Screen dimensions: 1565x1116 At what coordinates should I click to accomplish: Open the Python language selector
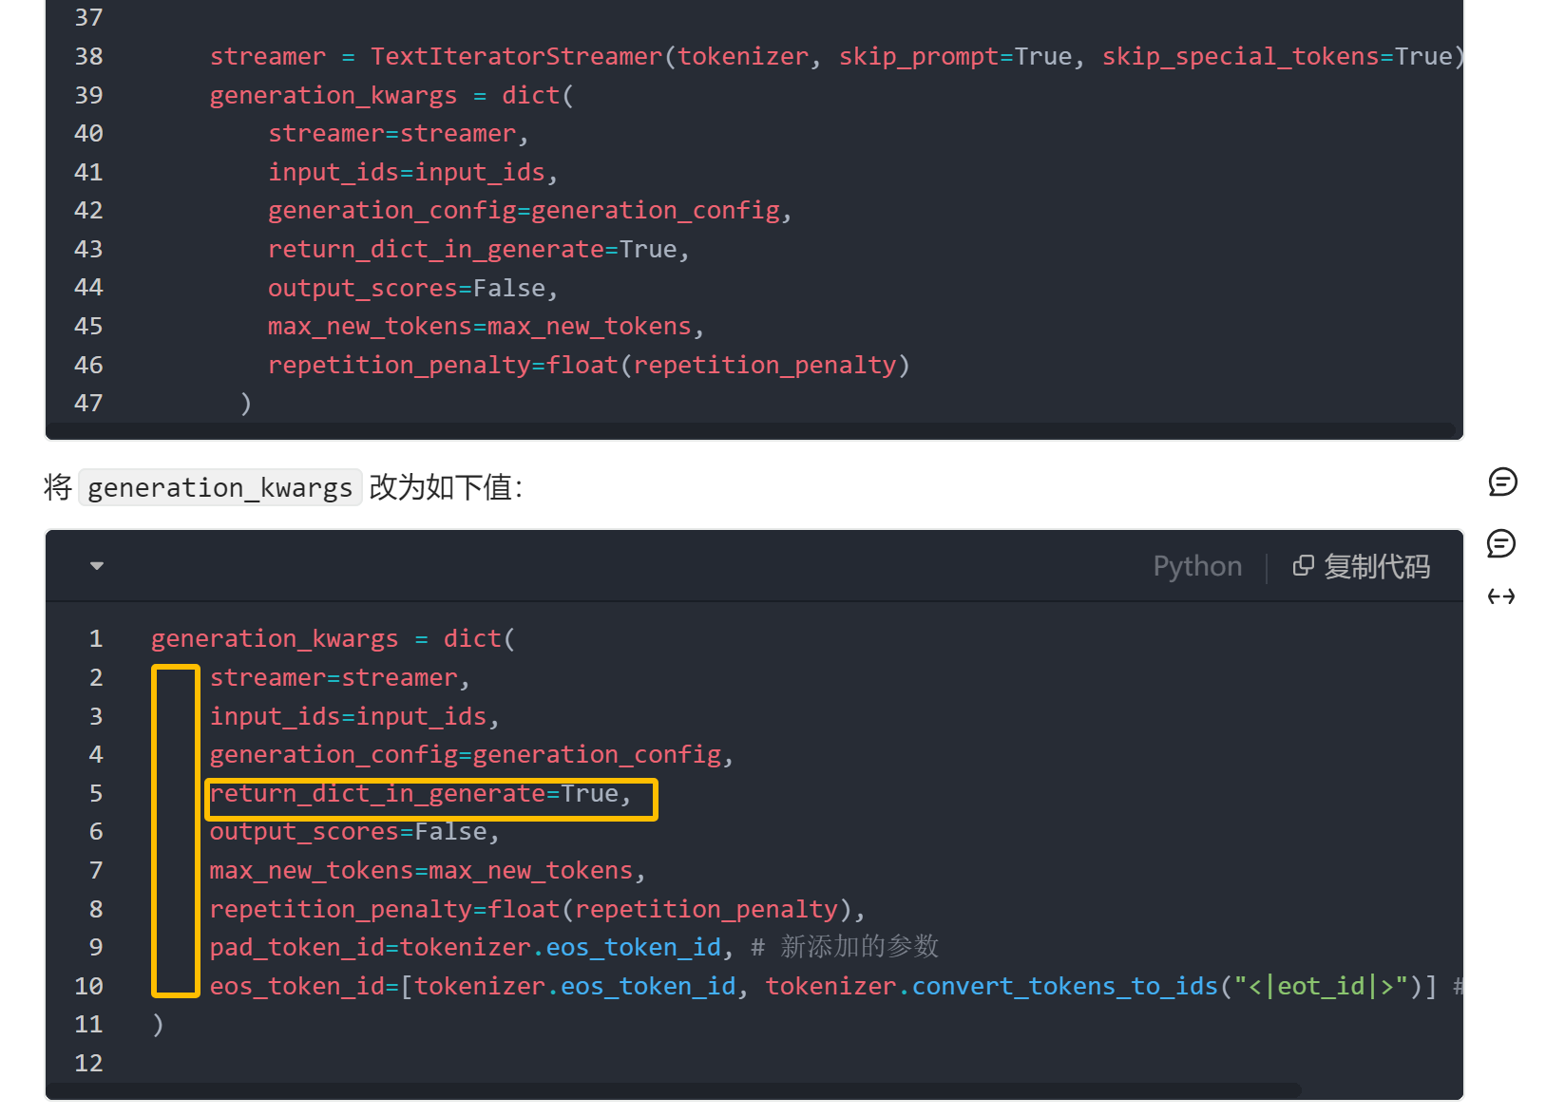click(x=1196, y=567)
